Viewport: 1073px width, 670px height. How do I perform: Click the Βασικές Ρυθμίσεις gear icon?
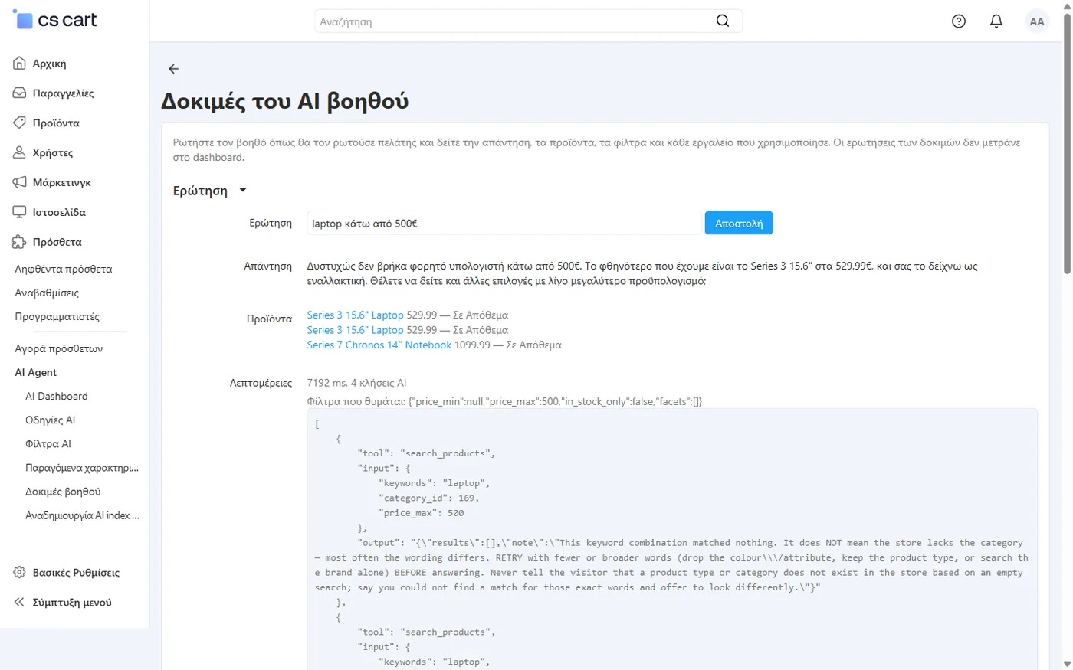coord(19,573)
